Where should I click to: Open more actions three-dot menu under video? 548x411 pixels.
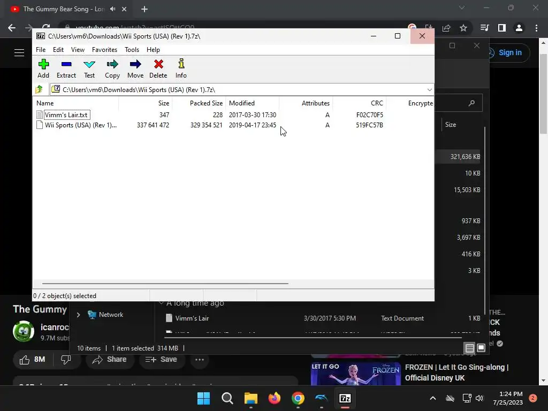(x=200, y=360)
